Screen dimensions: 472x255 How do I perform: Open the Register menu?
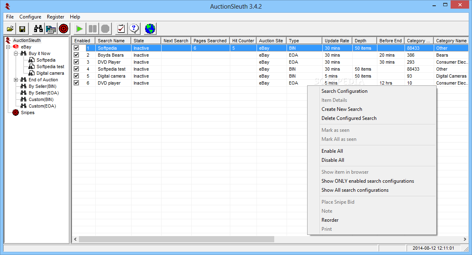56,17
